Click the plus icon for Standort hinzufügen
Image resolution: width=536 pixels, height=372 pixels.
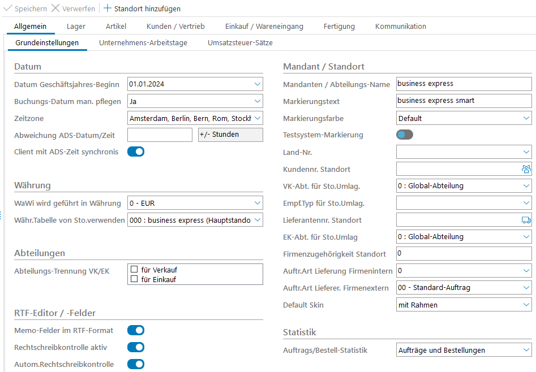coord(108,8)
